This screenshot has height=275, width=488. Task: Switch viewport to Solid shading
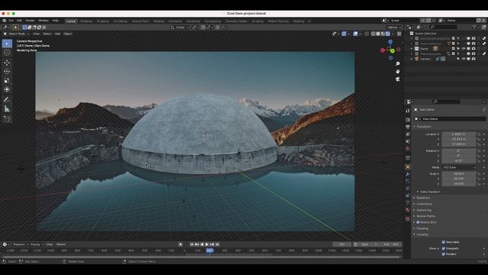pos(378,34)
